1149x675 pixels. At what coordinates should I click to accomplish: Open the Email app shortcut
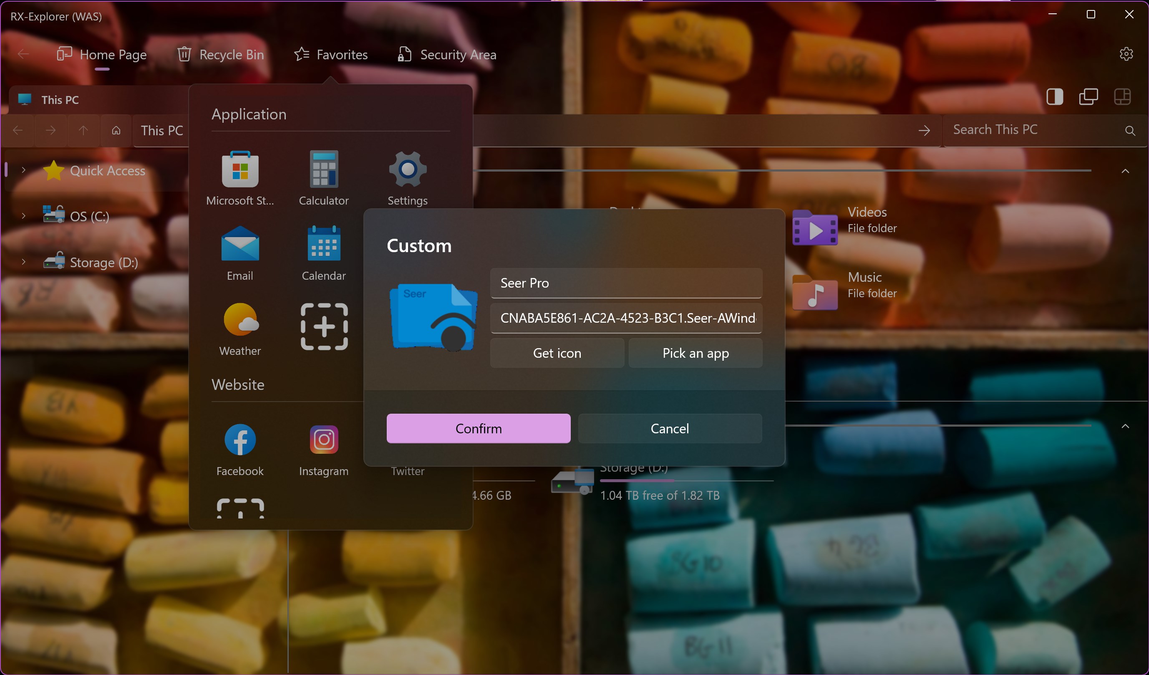click(240, 245)
